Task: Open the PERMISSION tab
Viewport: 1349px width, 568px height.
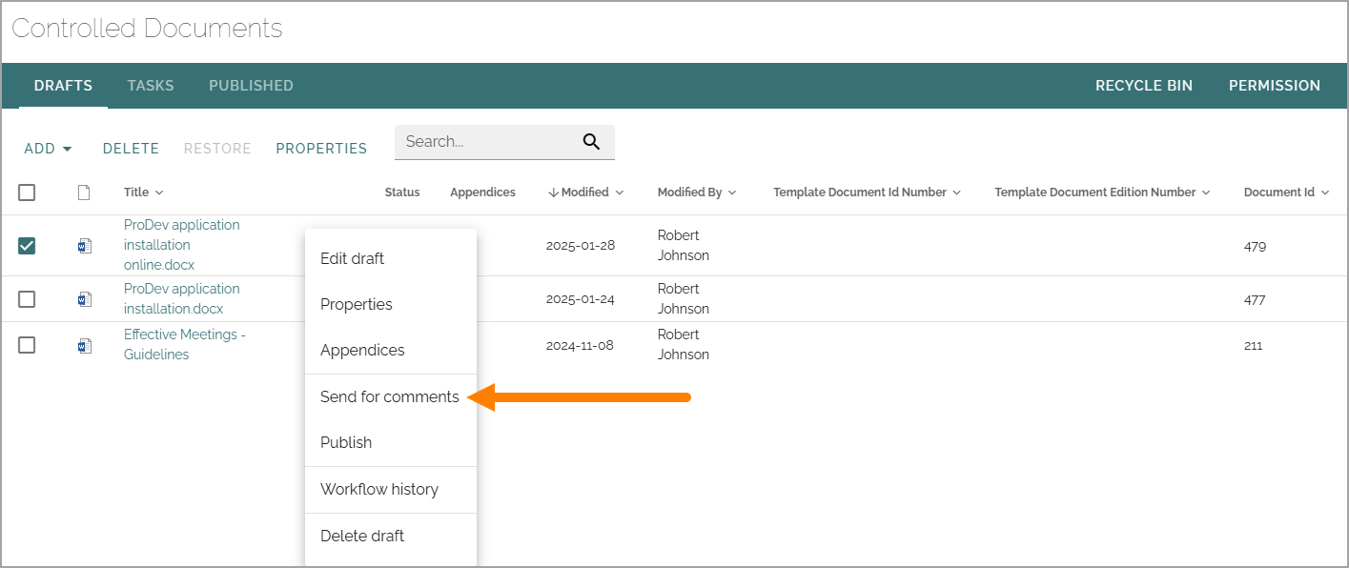Action: pyautogui.click(x=1275, y=86)
